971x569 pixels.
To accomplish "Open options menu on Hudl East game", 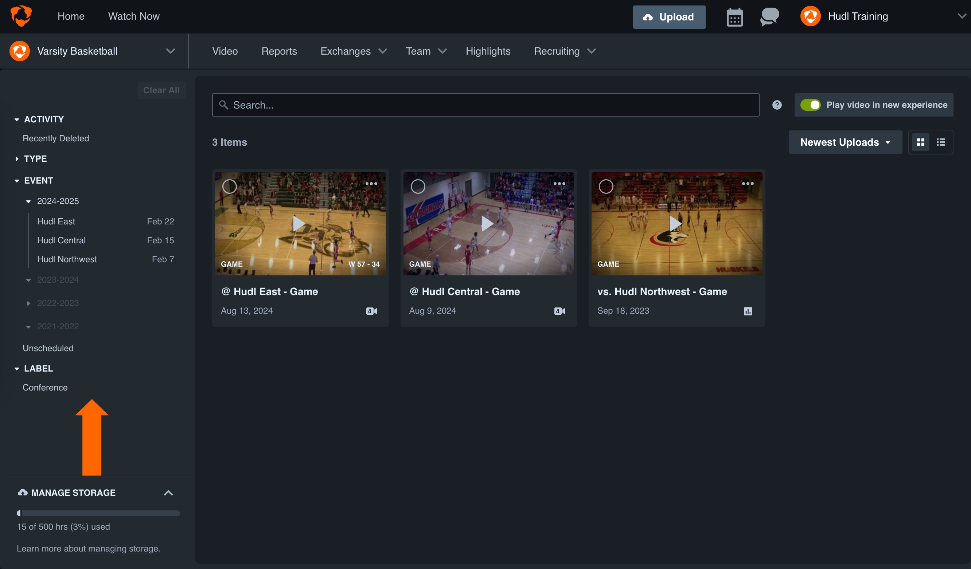I will click(371, 184).
